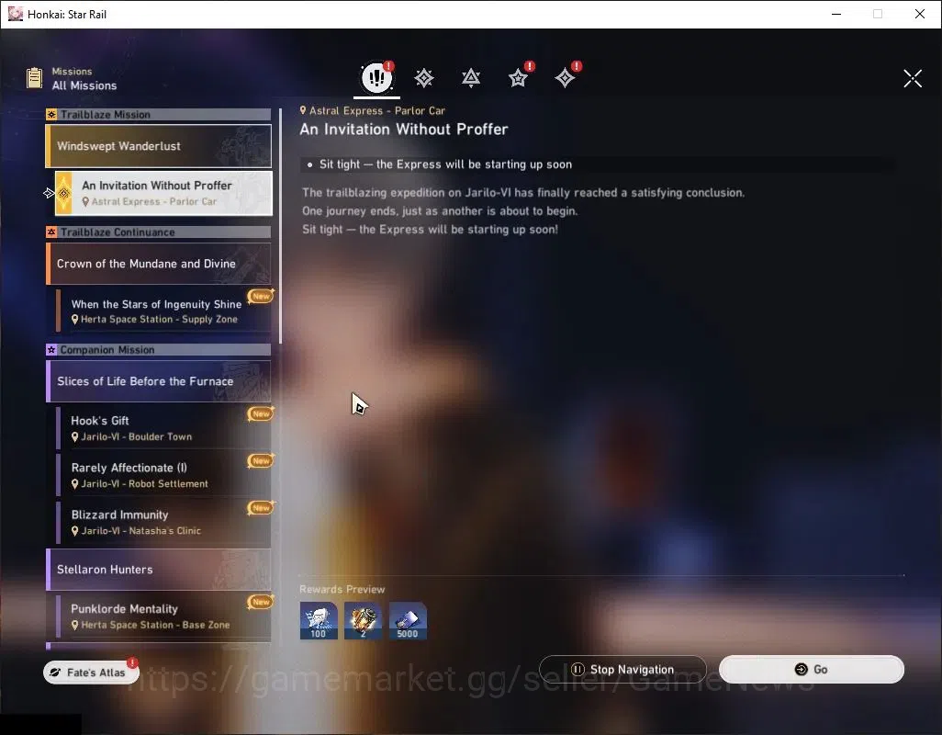The height and width of the screenshot is (735, 942).
Task: Select An Invitation Without Proffer mission entry
Action: pos(163,193)
